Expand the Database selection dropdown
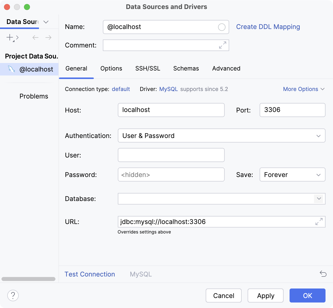 (x=318, y=199)
